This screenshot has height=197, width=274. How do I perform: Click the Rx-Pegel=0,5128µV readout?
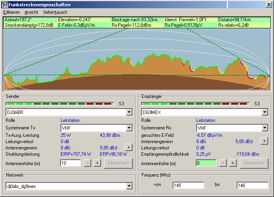pyautogui.click(x=183, y=25)
